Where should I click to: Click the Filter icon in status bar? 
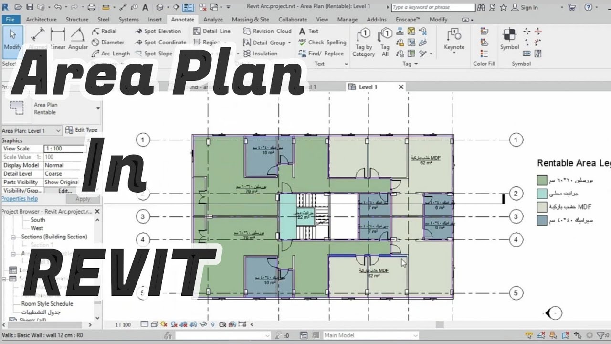click(x=600, y=335)
